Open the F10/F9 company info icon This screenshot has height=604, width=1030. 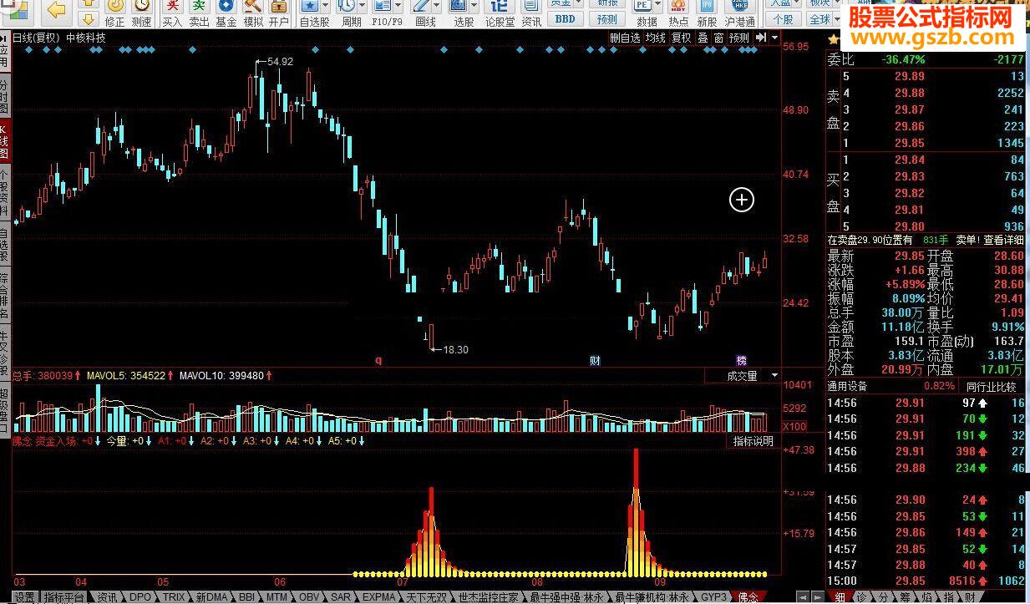[x=387, y=13]
